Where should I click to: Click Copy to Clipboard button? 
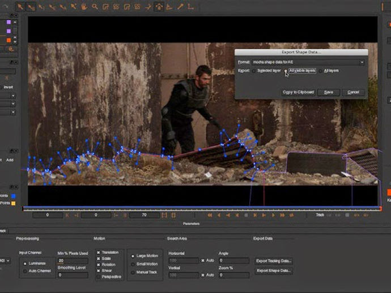298,92
